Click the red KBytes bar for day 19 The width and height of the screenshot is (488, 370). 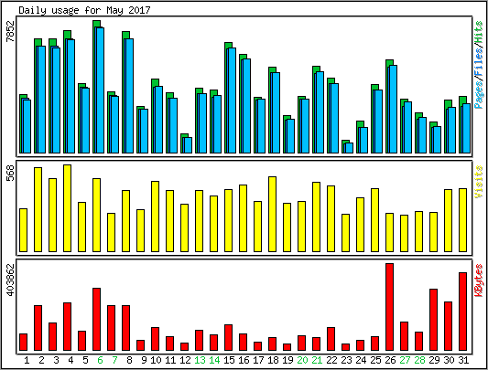click(x=287, y=347)
